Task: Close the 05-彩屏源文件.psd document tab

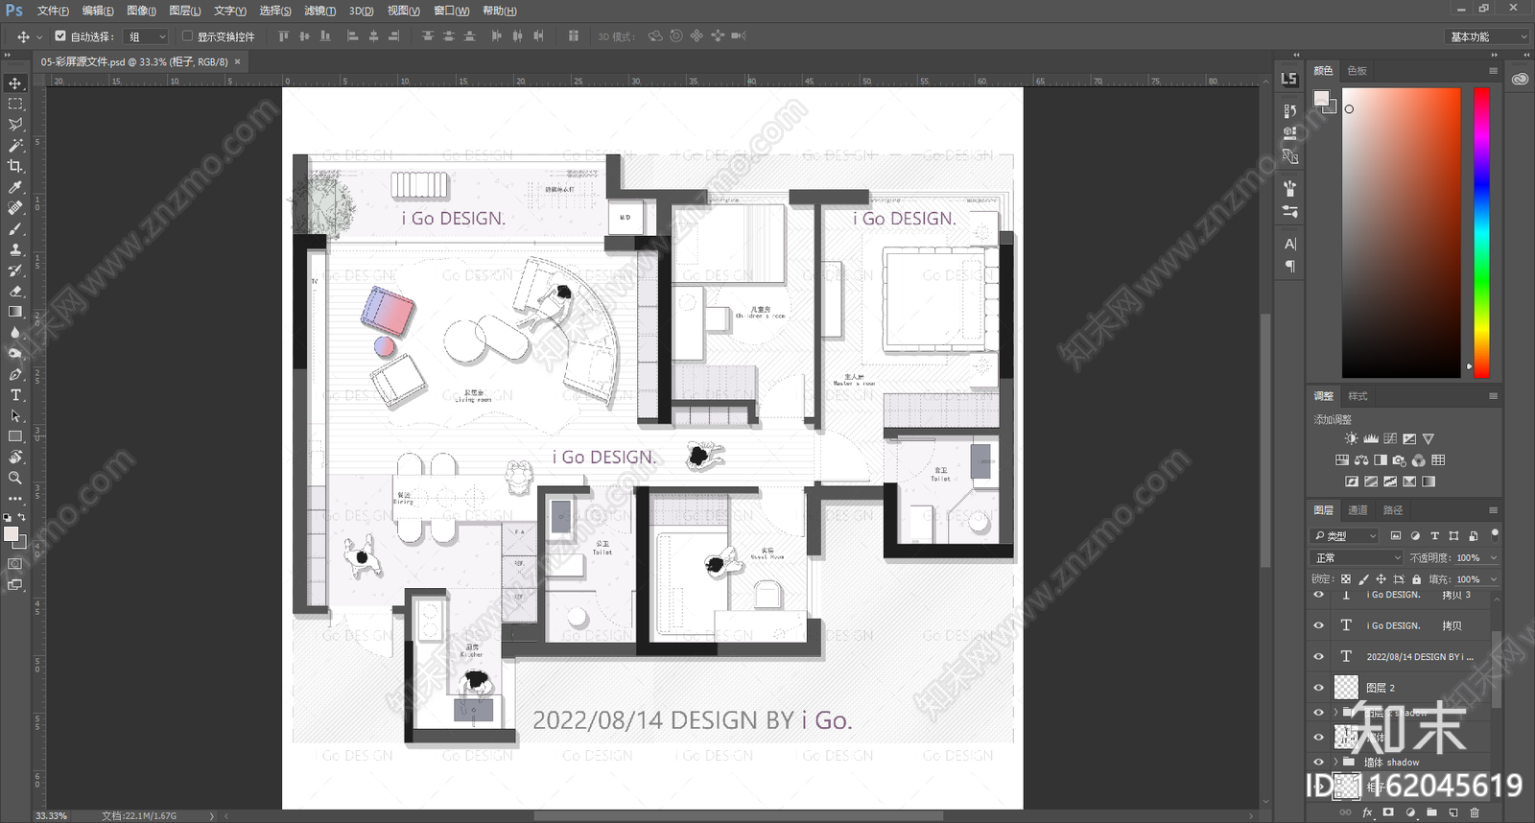Action: (x=237, y=61)
